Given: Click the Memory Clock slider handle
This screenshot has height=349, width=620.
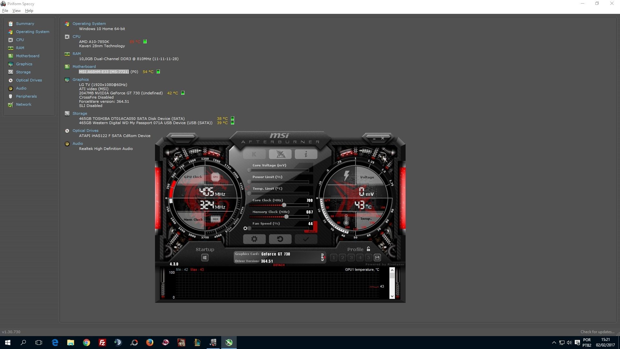Looking at the screenshot, I should 286,217.
